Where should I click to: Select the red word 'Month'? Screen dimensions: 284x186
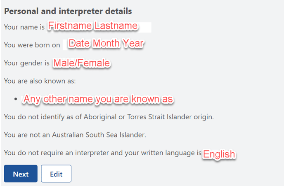pos(106,44)
